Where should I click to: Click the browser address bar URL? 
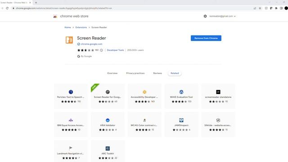click(64, 8)
